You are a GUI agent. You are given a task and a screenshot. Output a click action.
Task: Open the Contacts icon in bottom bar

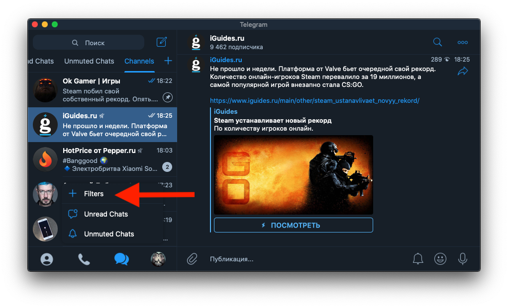[47, 259]
